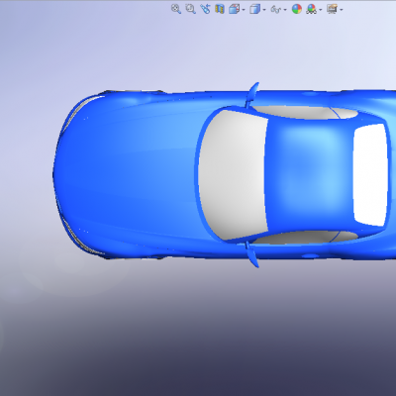
Task: Expand the Apply Scene dropdown arrow
Action: 321,10
